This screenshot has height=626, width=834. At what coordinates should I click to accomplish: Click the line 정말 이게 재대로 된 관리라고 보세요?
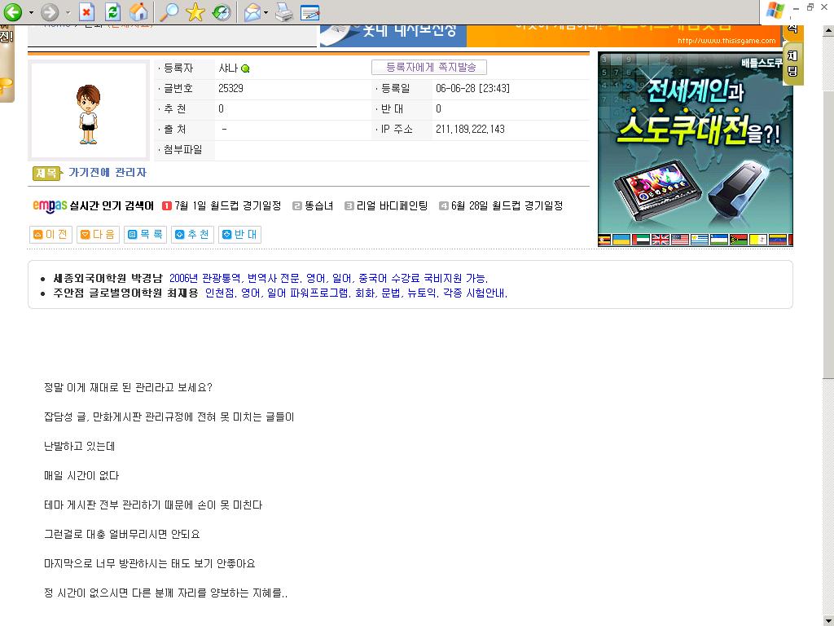coord(128,387)
